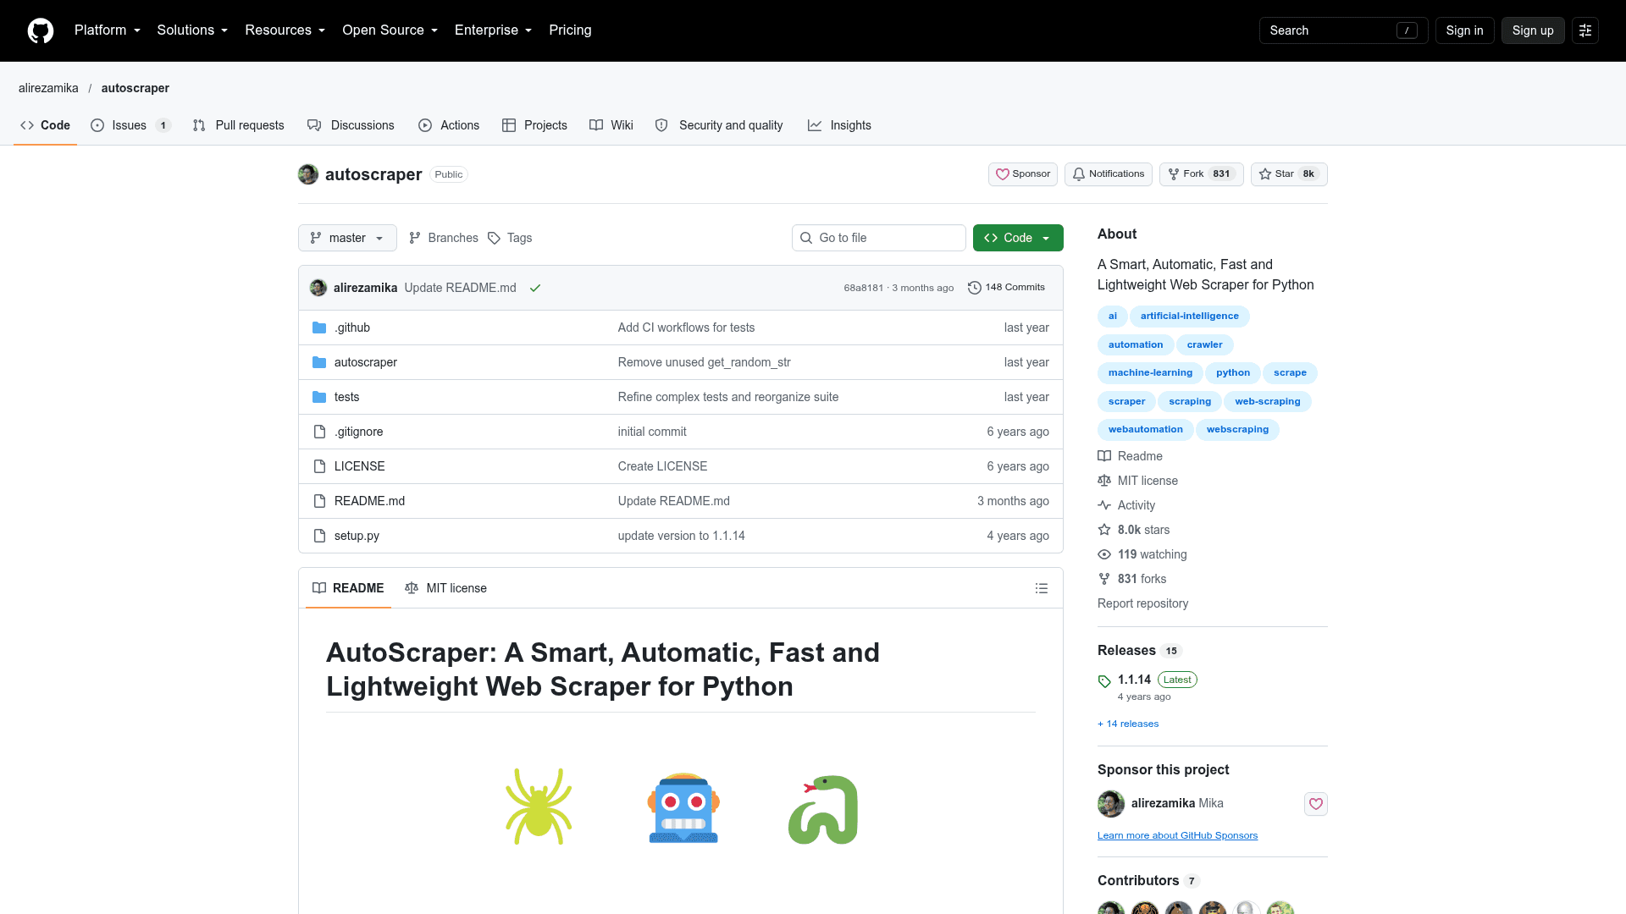The height and width of the screenshot is (914, 1626).
Task: Expand the Platform menu
Action: [x=108, y=30]
